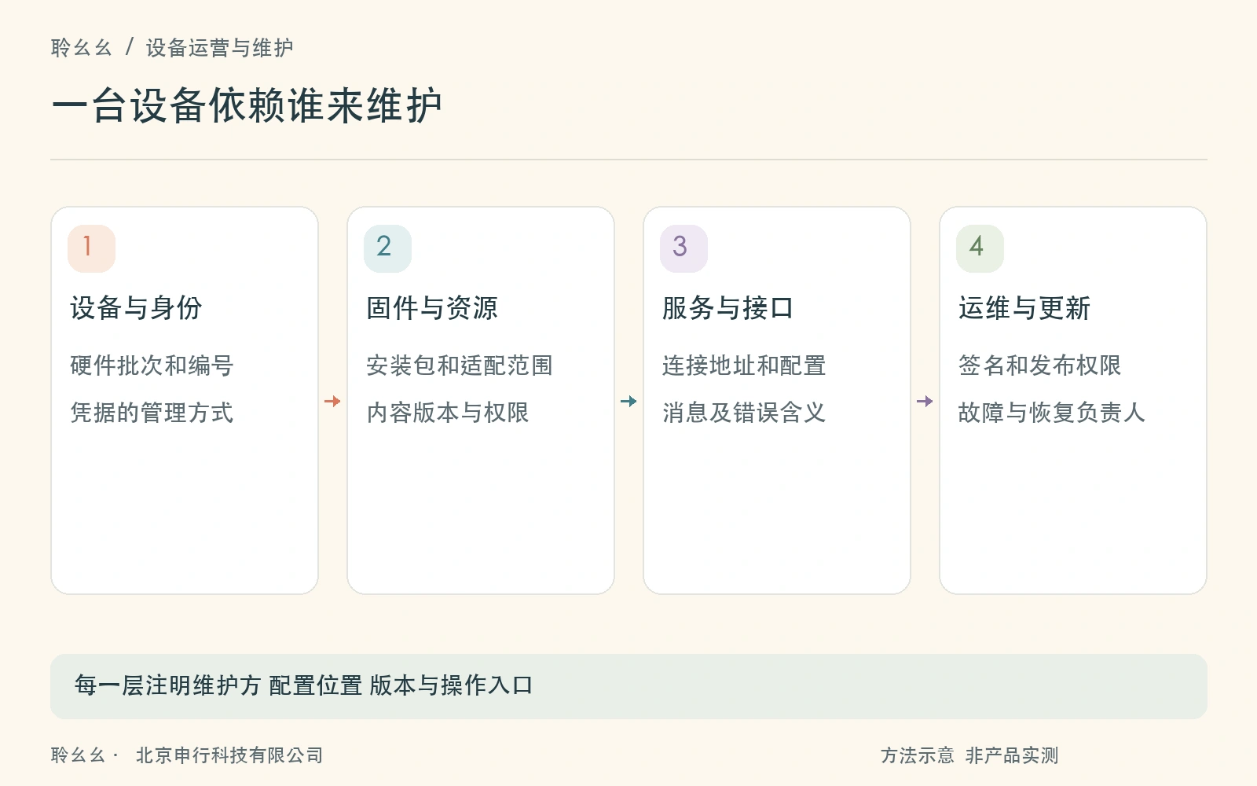
Task: Select the heading 服务与接口
Action: pos(728,308)
